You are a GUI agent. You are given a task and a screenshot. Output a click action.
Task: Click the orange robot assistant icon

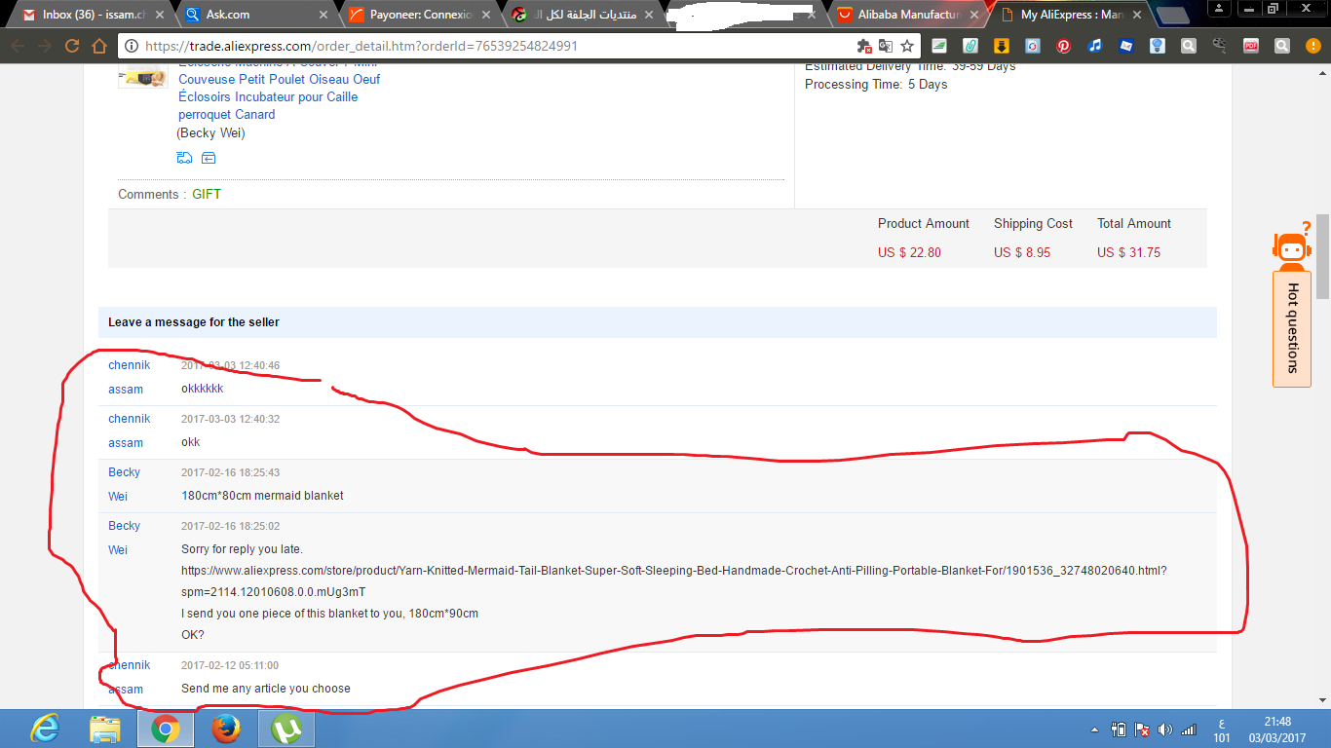click(x=1292, y=245)
